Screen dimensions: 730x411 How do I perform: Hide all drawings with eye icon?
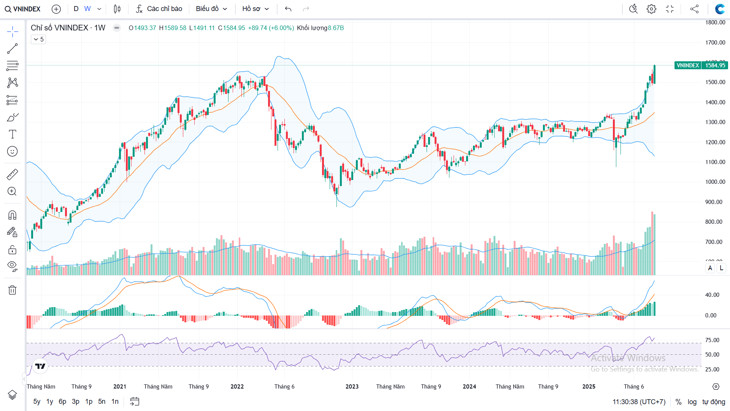12,266
